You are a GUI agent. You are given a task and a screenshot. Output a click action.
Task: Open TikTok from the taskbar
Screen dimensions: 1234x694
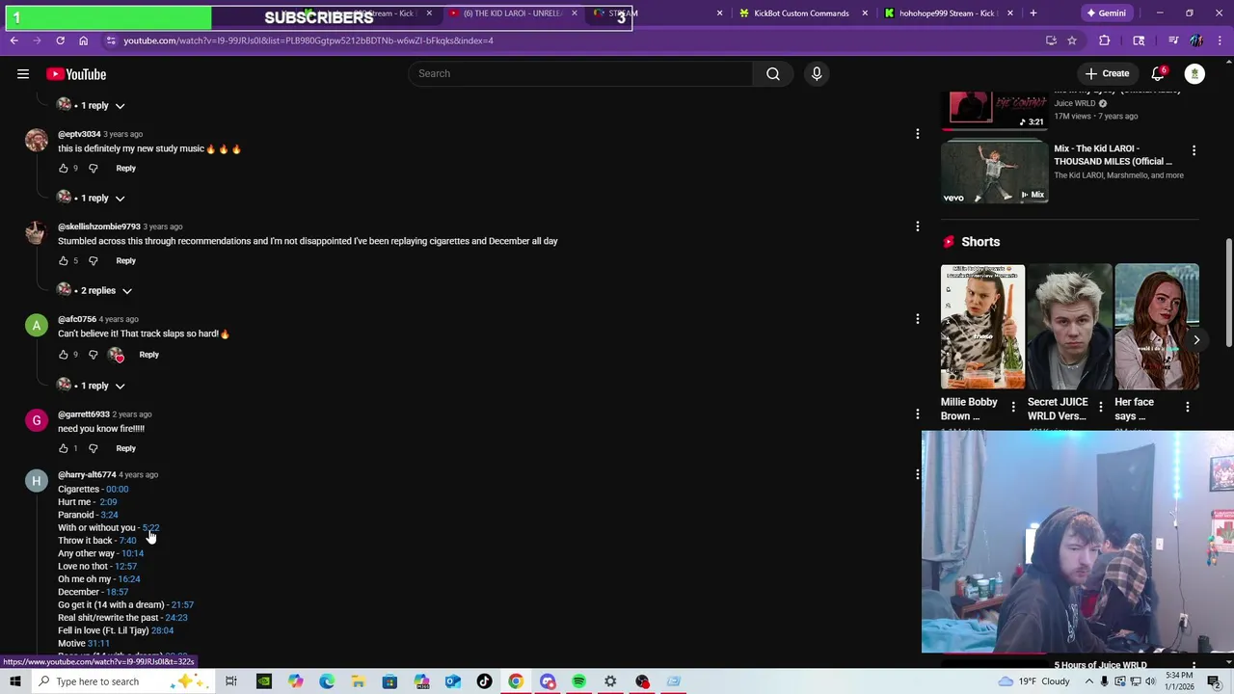pyautogui.click(x=484, y=681)
